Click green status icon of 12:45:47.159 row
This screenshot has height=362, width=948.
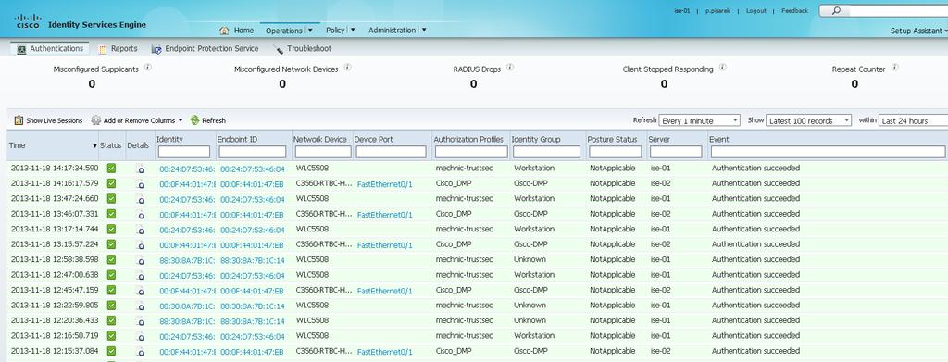[111, 290]
